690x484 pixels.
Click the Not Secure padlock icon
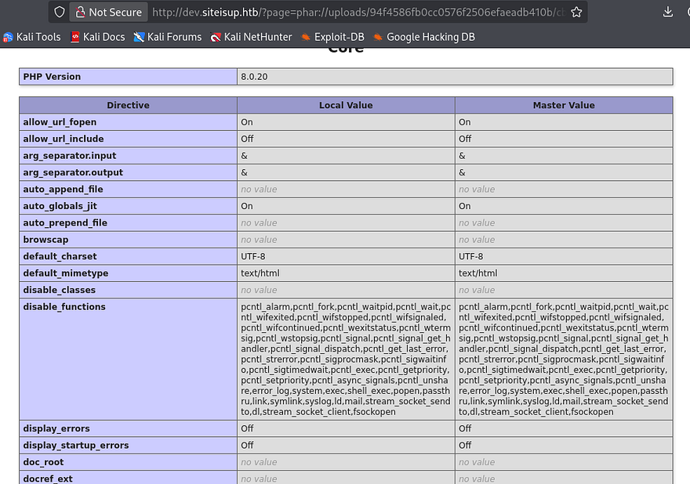pyautogui.click(x=79, y=12)
